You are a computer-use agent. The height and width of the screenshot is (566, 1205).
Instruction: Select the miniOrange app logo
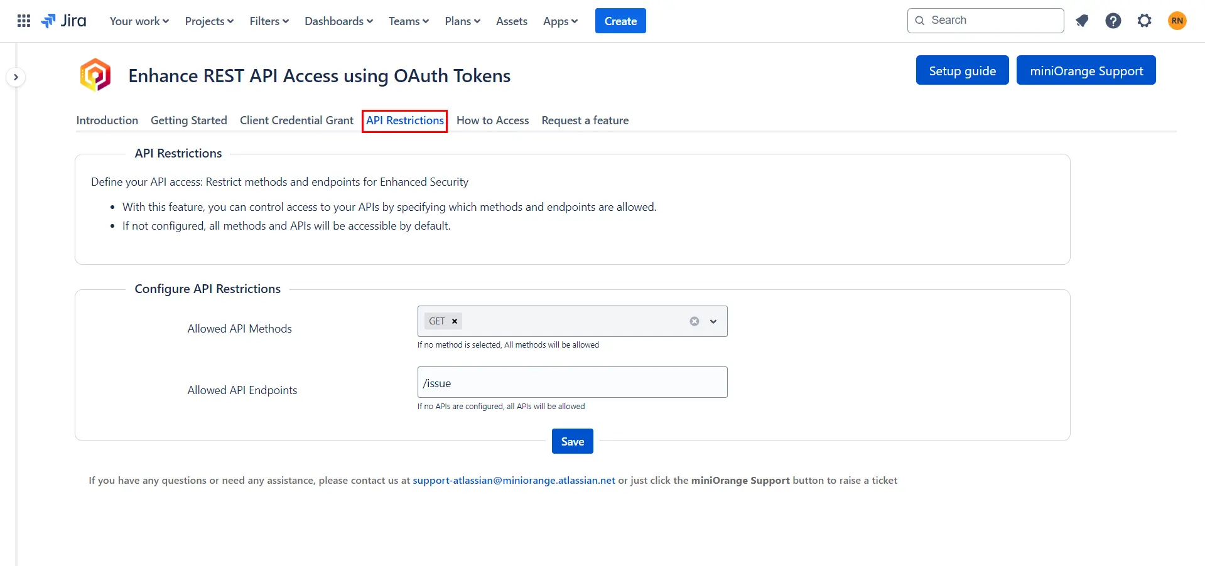[95, 75]
